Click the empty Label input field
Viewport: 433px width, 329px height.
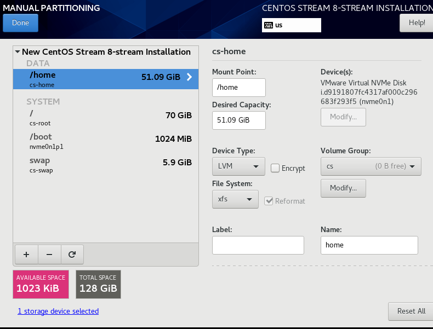[258, 245]
